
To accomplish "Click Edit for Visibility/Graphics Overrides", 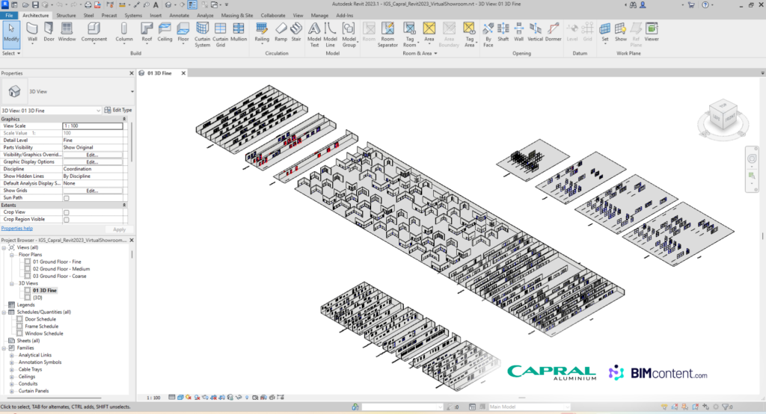I will pos(92,155).
